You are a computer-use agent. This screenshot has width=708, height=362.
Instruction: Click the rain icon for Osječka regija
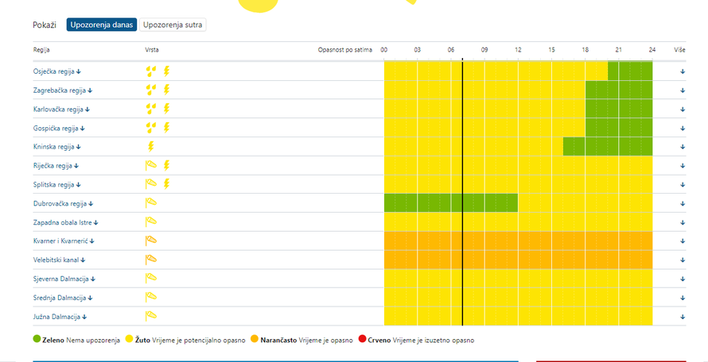pos(151,71)
